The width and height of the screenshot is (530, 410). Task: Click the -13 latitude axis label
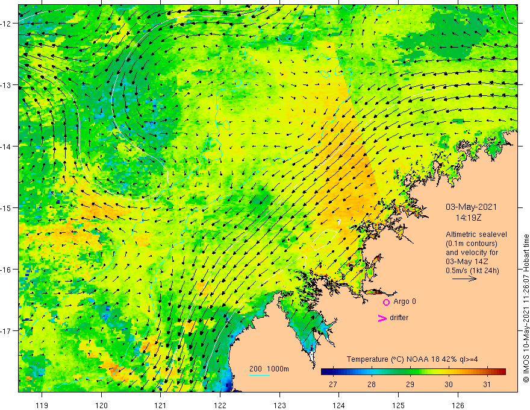pos(7,85)
